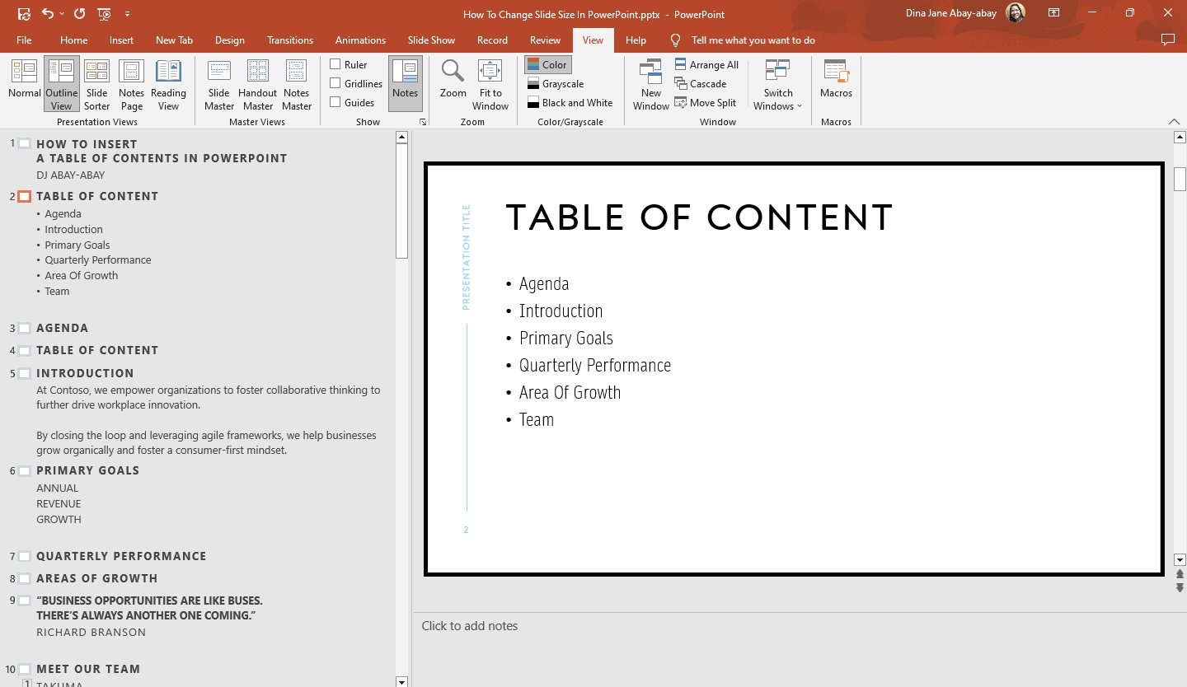Open the Customize Quick Access Toolbar dropdown

(x=127, y=14)
